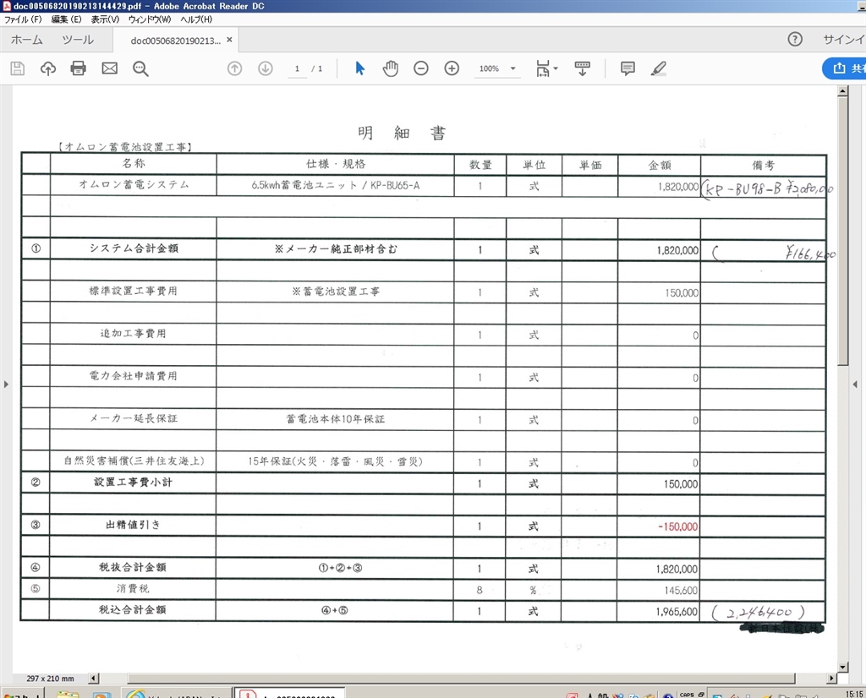Close the doc00506820190213 document tab
The height and width of the screenshot is (698, 866).
[x=229, y=40]
